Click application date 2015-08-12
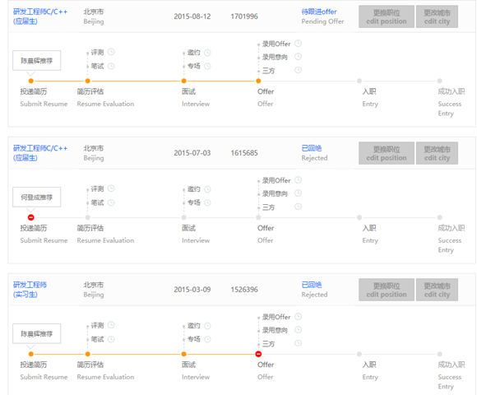Screen dimensions: 477x395 (x=192, y=16)
